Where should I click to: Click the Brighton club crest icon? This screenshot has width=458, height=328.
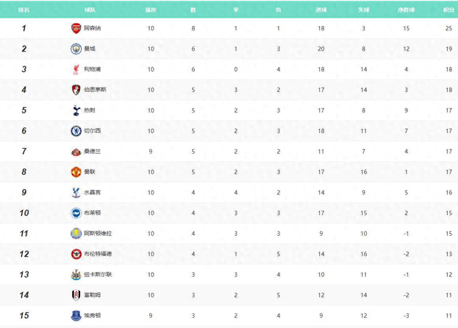[76, 213]
